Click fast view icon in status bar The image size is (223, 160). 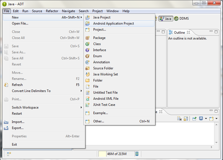tap(9, 154)
